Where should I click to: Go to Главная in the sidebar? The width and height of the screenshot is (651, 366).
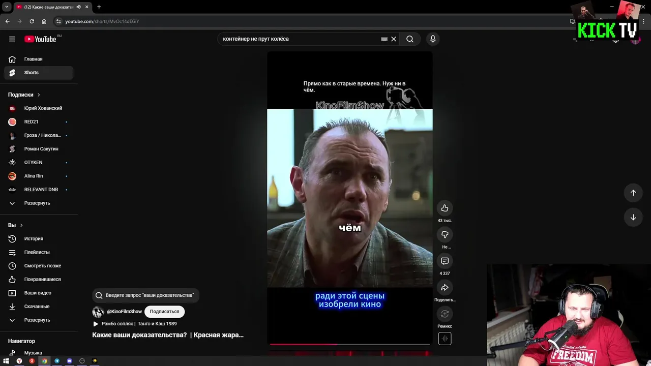39,59
